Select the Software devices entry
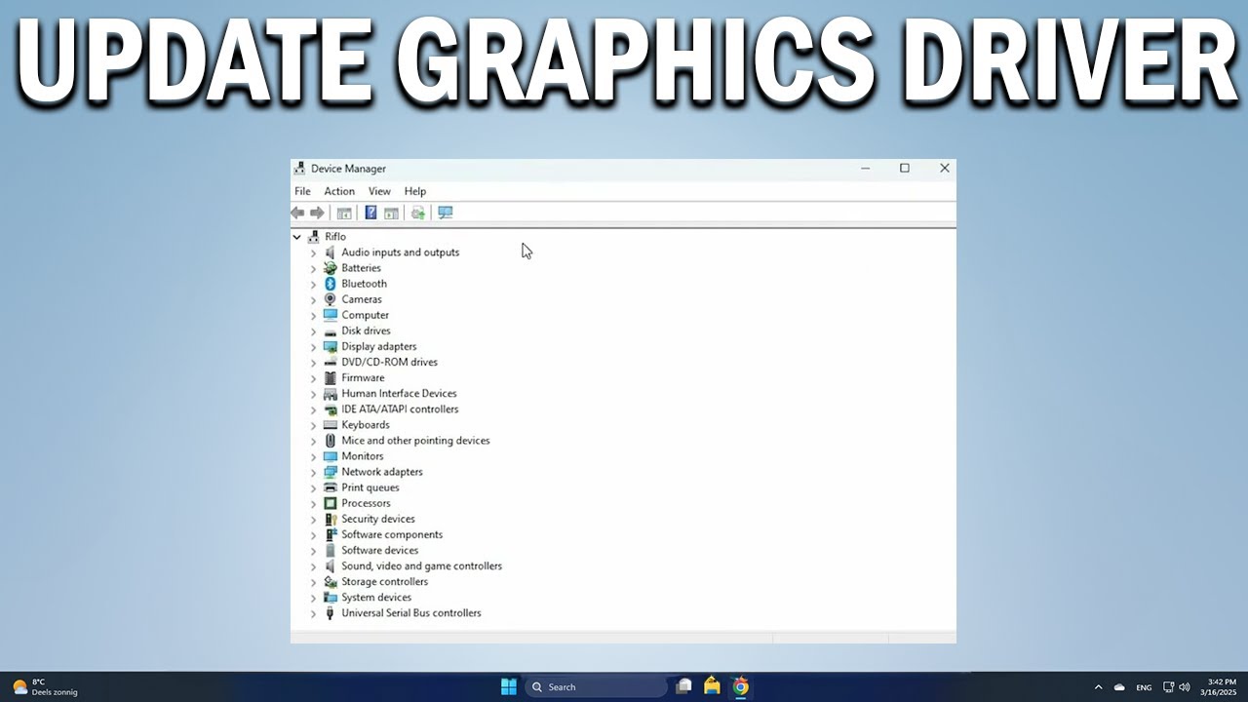Viewport: 1248px width, 702px height. pyautogui.click(x=379, y=550)
